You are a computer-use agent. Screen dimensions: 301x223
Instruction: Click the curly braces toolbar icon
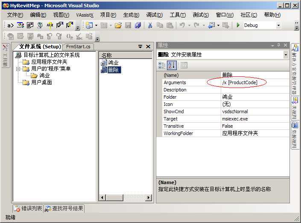pos(69,36)
